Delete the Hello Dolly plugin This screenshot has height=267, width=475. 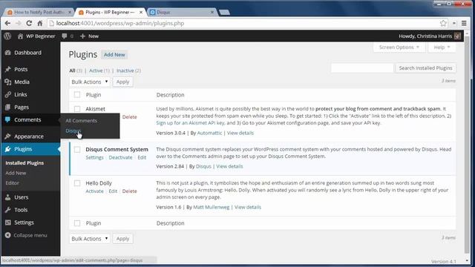point(129,191)
